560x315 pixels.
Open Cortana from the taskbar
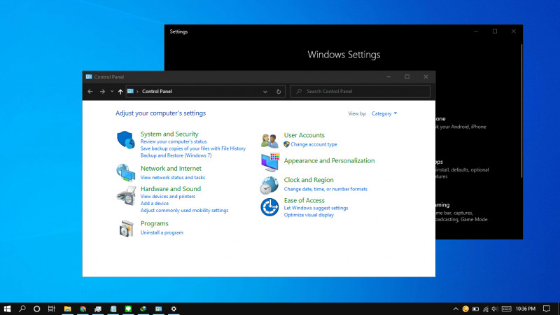(37, 309)
